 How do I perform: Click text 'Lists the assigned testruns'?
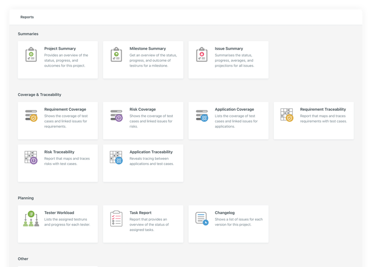click(67, 222)
